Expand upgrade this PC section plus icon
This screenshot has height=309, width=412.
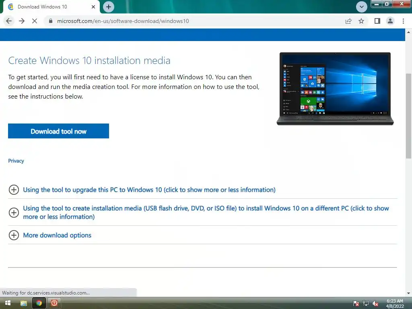(x=14, y=190)
